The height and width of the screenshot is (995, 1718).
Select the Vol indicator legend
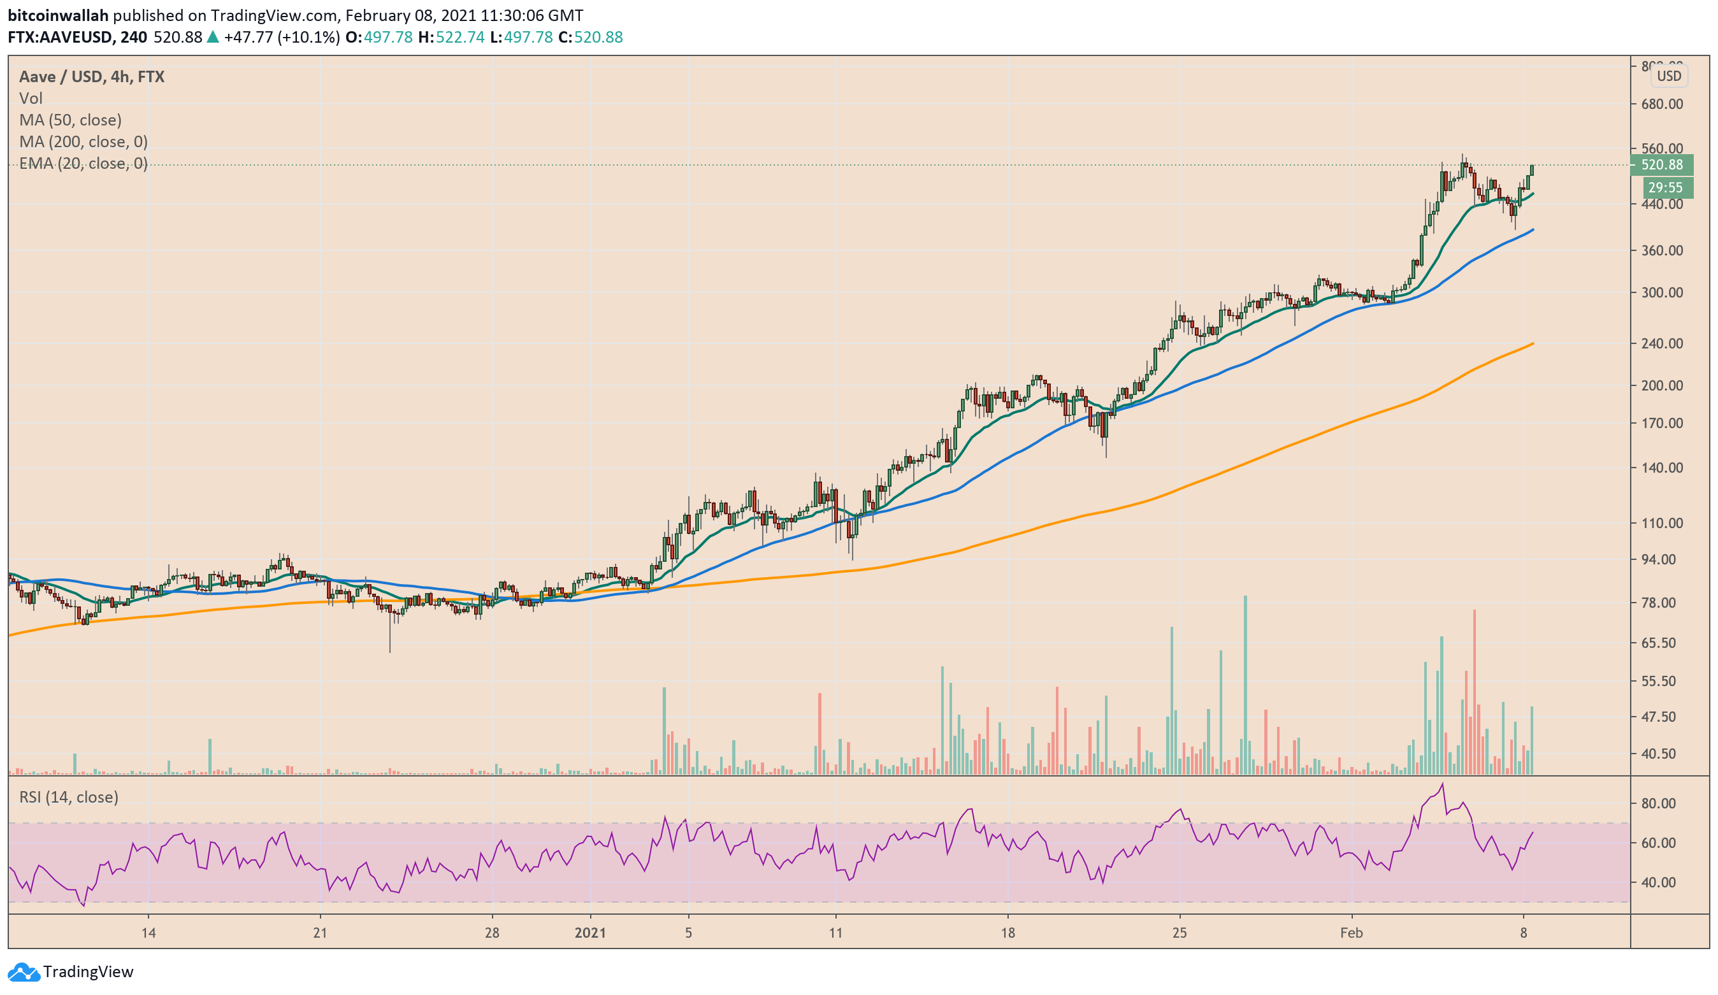[x=31, y=98]
